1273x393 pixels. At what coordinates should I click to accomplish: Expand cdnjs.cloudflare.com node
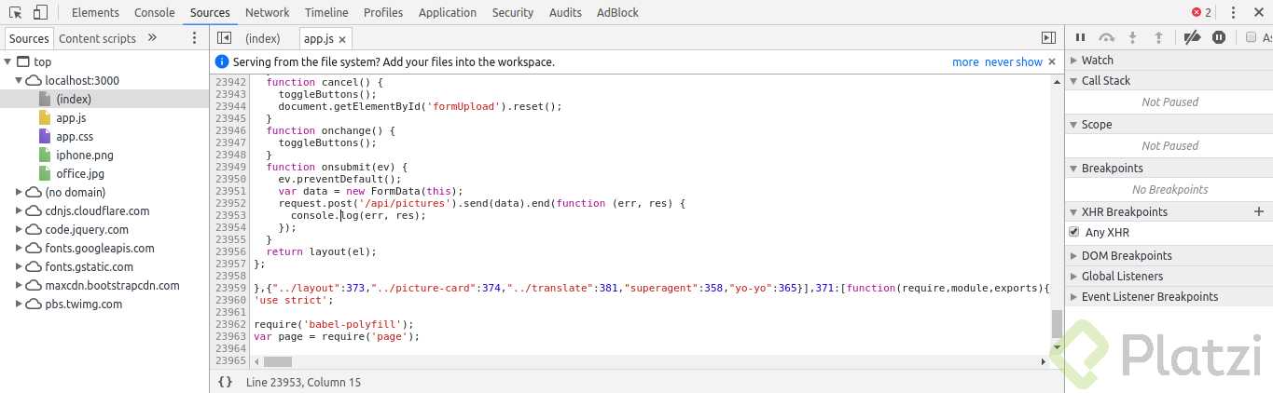[x=20, y=210]
